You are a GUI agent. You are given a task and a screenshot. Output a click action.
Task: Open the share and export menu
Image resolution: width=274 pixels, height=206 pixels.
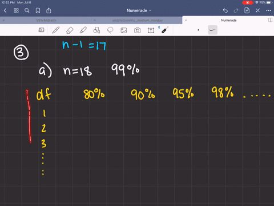tap(49, 10)
